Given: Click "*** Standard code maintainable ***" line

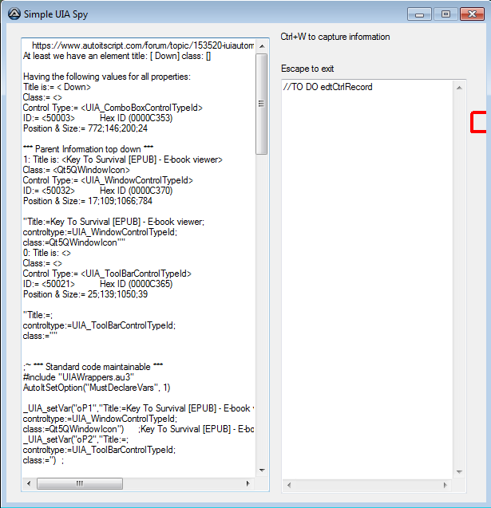Looking at the screenshot, I should point(93,367).
